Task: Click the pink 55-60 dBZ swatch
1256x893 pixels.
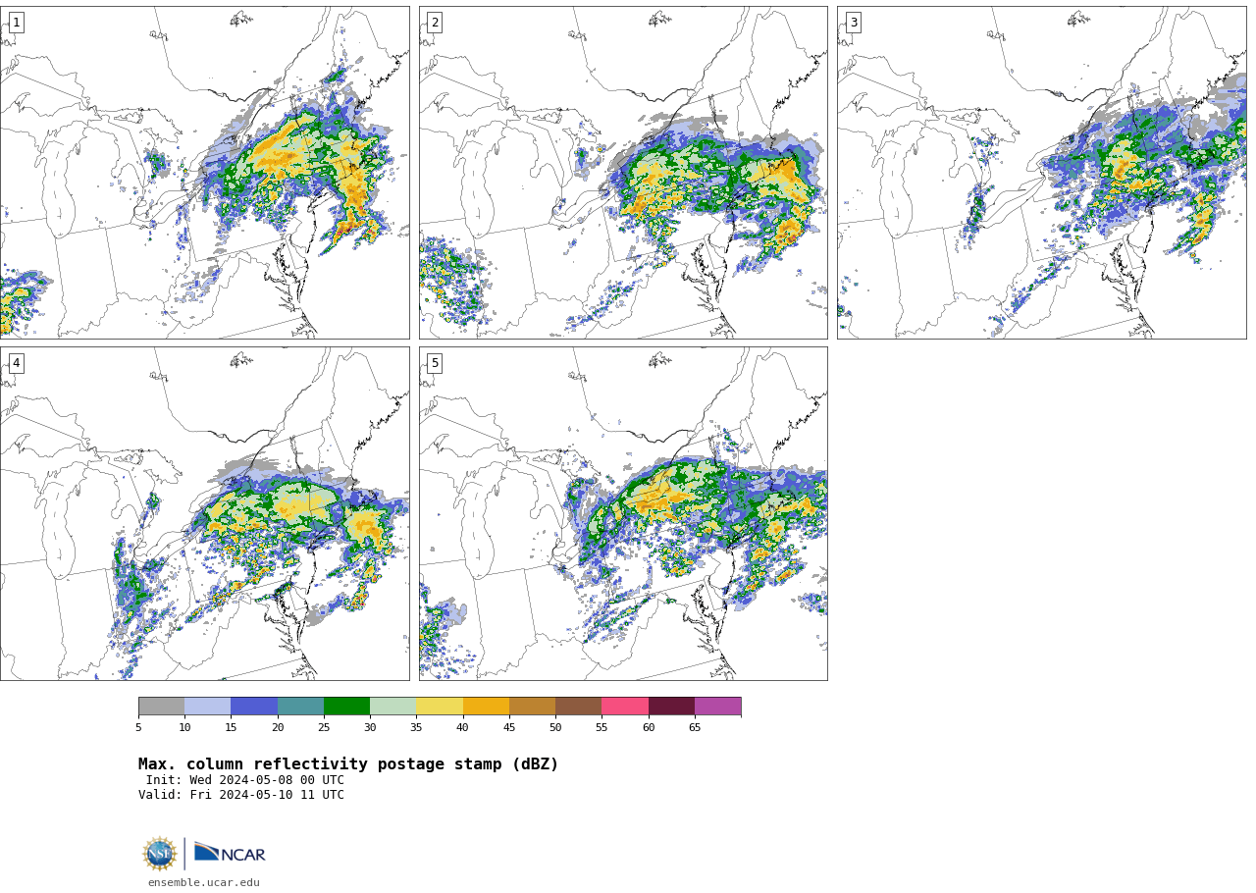Action: pyautogui.click(x=625, y=707)
